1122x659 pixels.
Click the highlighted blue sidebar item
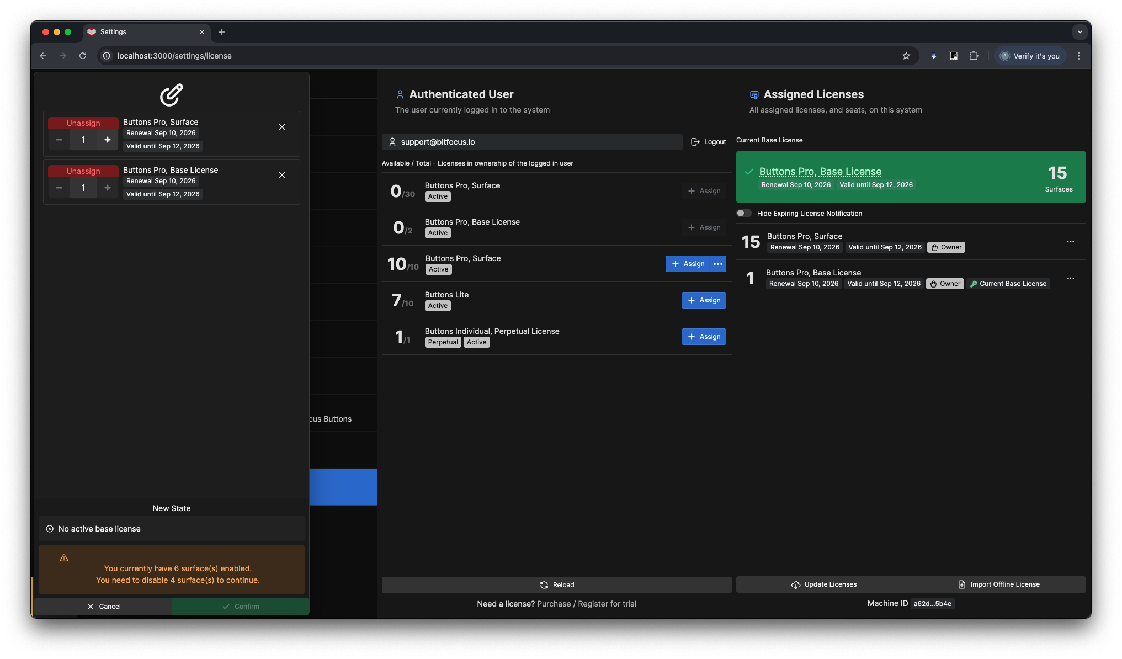click(343, 487)
